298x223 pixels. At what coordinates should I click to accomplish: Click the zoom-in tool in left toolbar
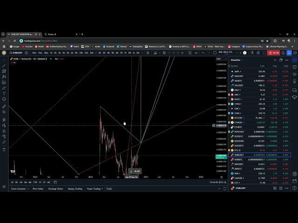(x=4, y=113)
